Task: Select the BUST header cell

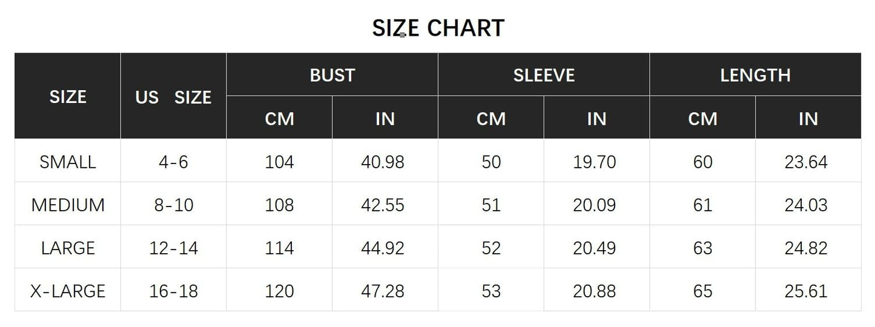Action: 332,75
